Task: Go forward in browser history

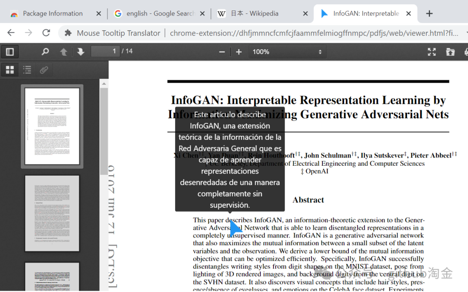Action: click(29, 33)
